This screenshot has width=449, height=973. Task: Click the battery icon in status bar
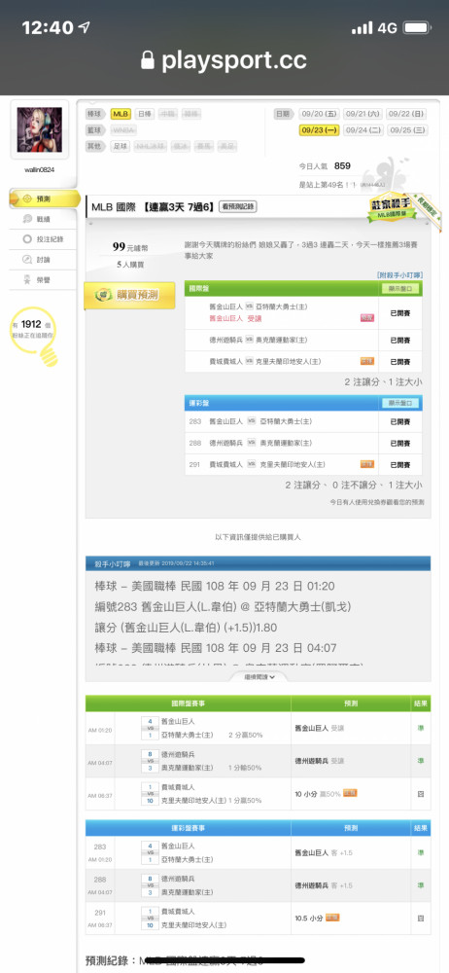point(417,27)
